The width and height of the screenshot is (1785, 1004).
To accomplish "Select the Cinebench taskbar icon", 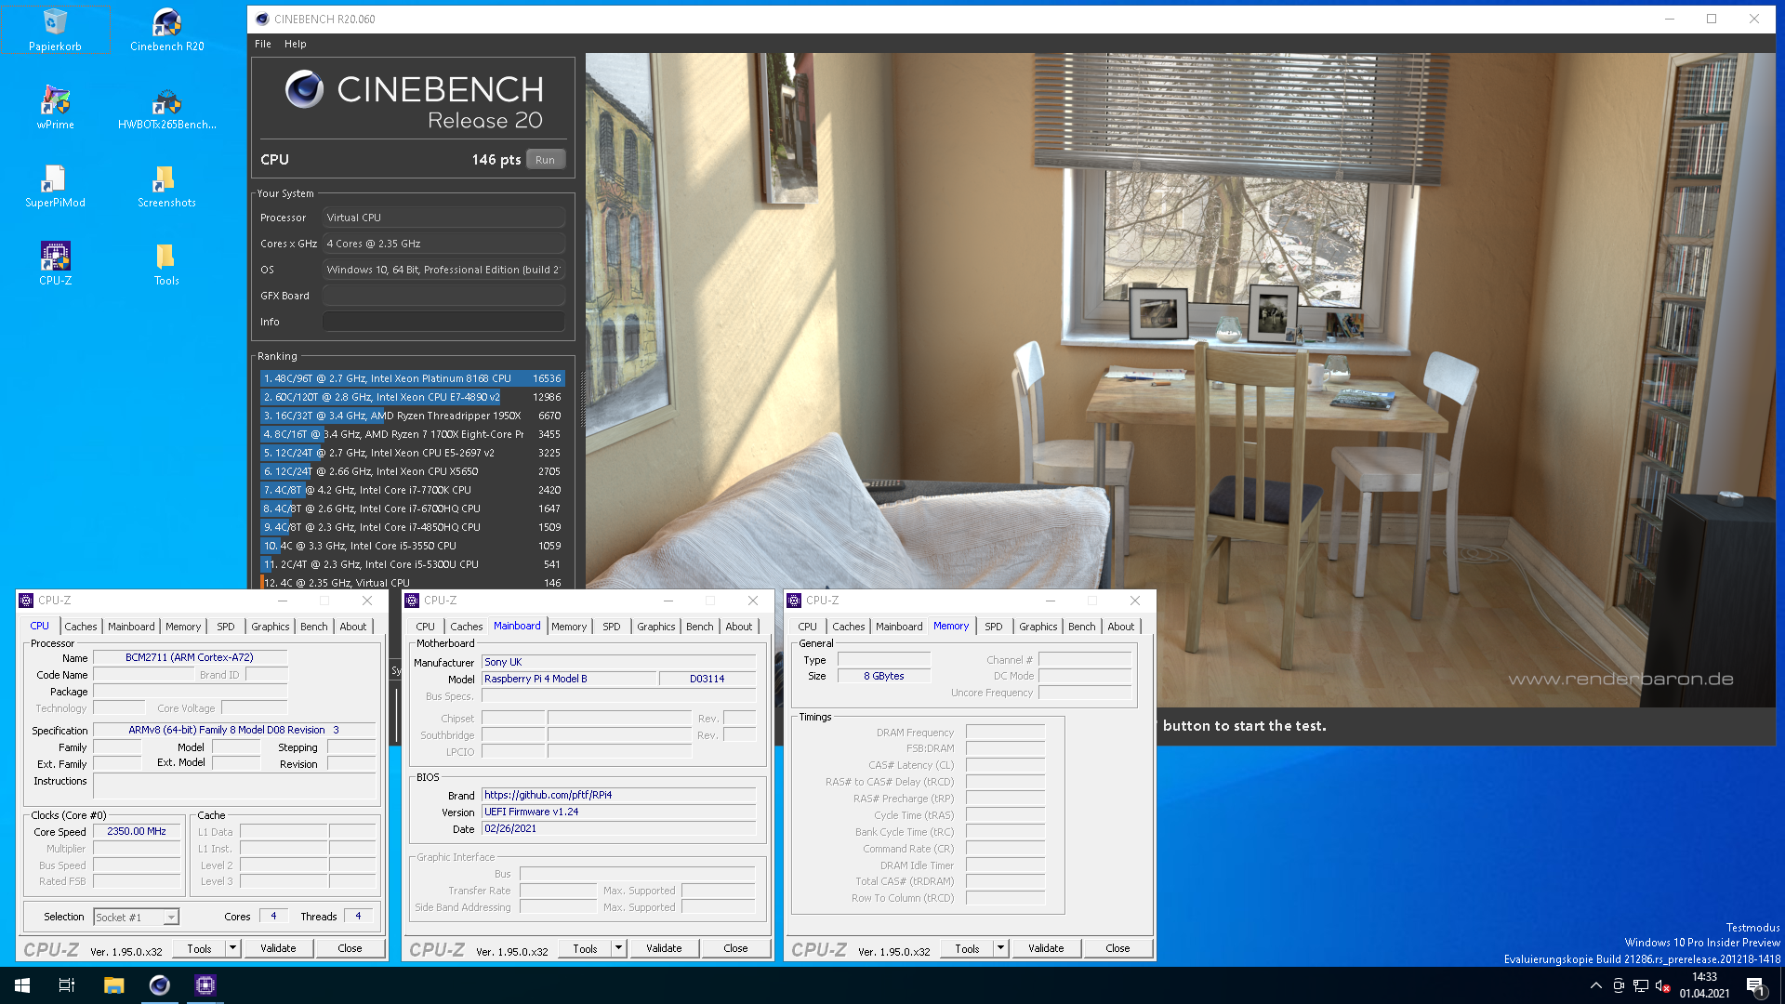I will [x=160, y=985].
